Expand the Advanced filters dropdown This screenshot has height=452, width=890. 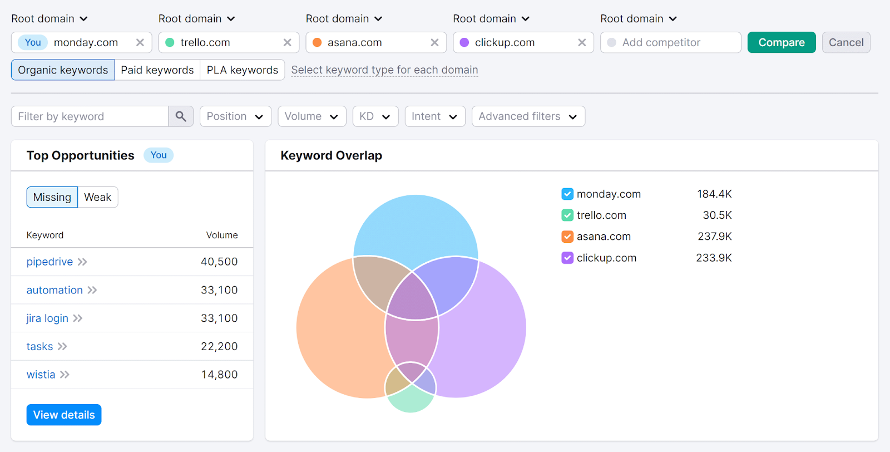[x=528, y=116]
